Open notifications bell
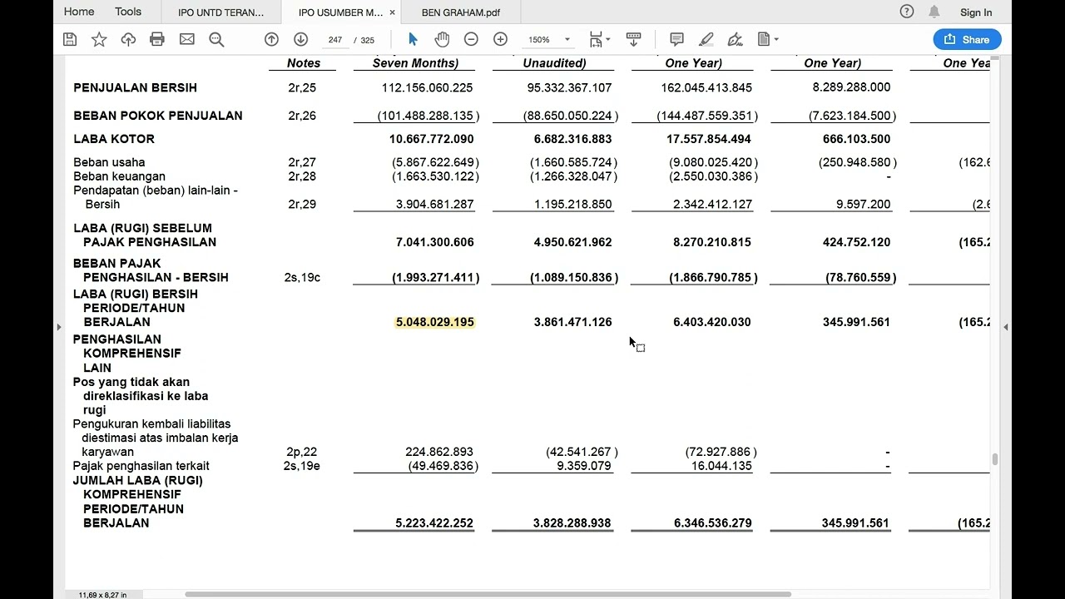The image size is (1065, 599). point(934,12)
